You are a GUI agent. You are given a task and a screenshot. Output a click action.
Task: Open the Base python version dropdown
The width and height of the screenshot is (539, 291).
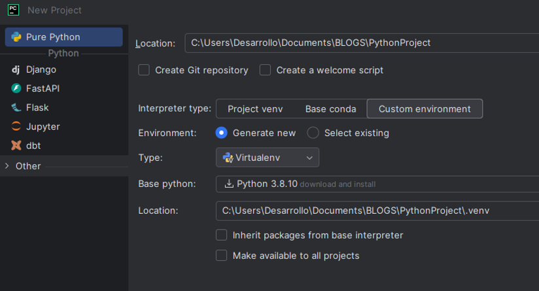[377, 184]
